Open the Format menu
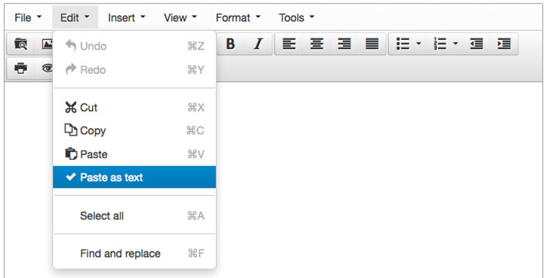The height and width of the screenshot is (278, 547). [238, 17]
